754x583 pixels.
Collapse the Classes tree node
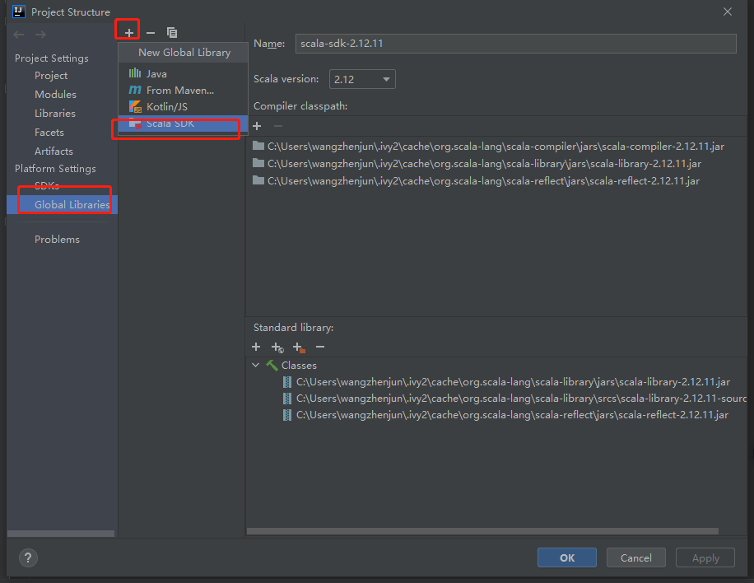[256, 365]
